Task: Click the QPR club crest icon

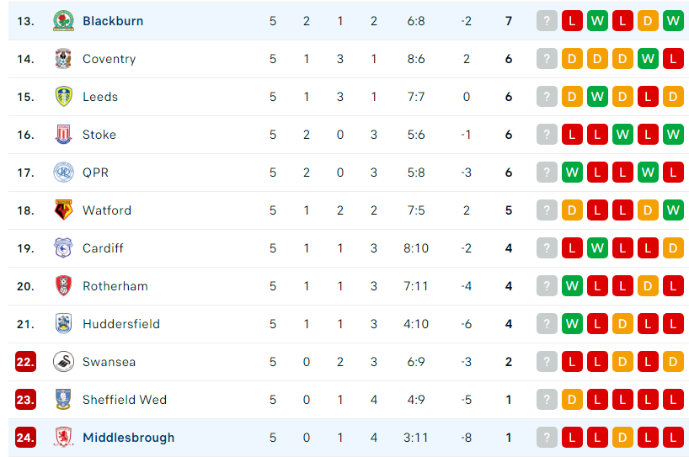Action: point(63,172)
